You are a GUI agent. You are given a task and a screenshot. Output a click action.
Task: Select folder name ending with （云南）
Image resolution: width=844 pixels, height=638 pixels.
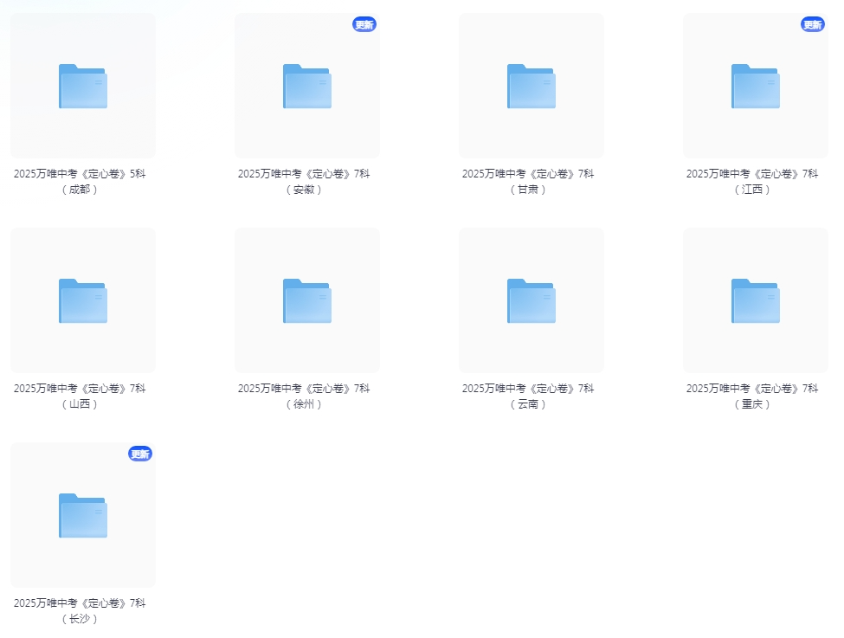(x=528, y=396)
